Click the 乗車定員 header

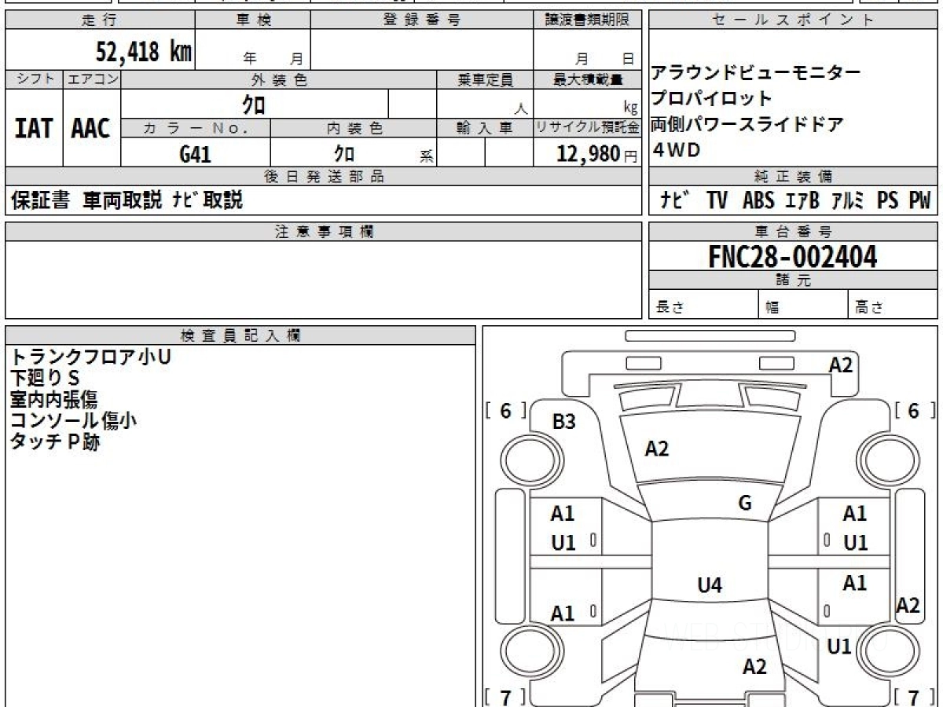tap(485, 79)
